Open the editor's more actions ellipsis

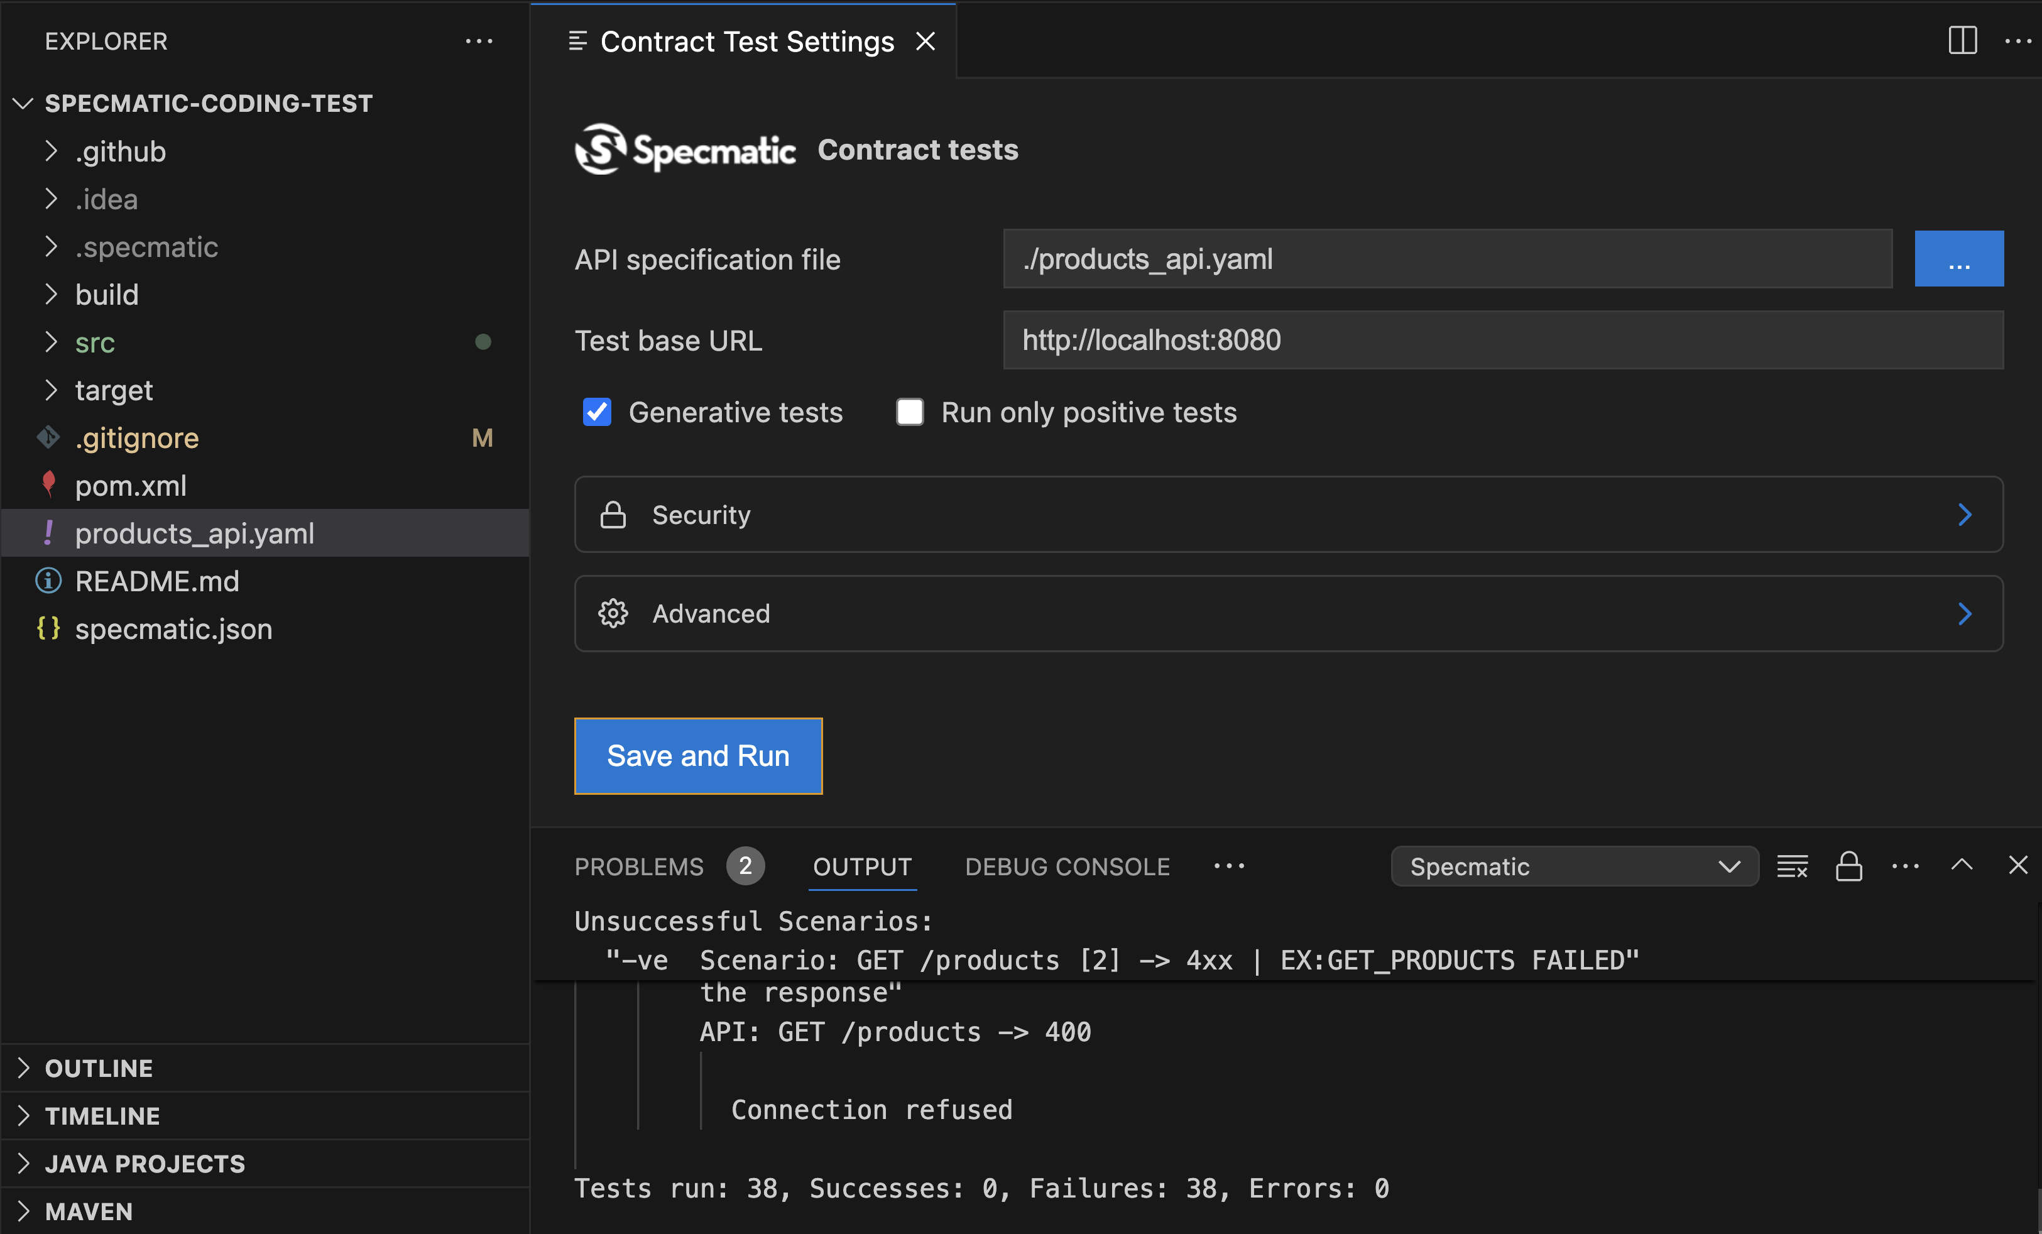tap(2017, 41)
